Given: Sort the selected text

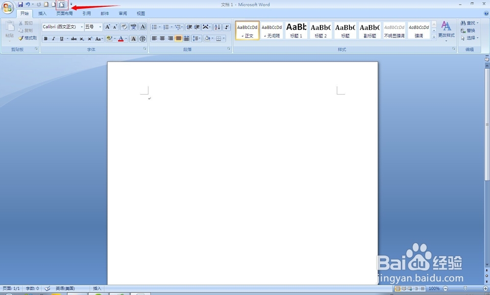Looking at the screenshot, I should [218, 27].
